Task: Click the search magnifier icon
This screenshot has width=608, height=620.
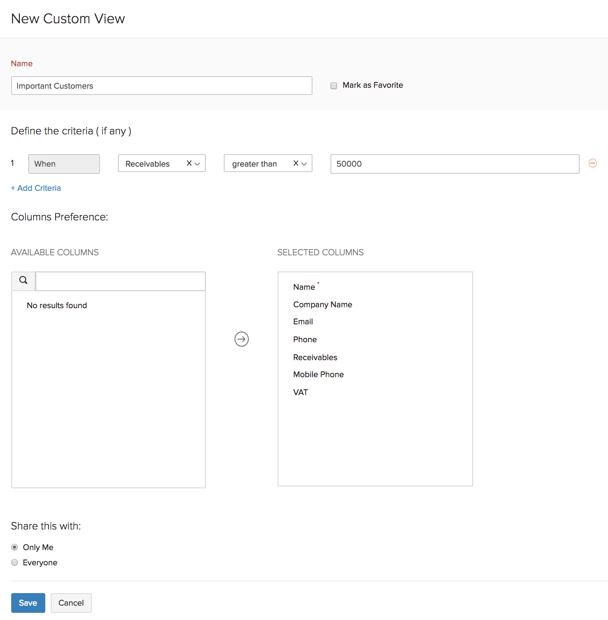Action: coord(23,280)
